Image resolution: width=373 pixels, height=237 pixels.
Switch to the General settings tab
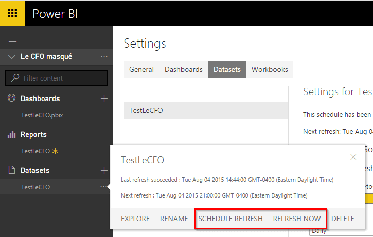141,69
